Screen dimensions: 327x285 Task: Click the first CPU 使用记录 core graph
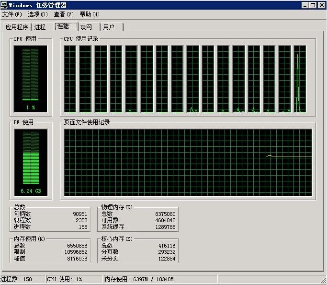click(x=70, y=79)
